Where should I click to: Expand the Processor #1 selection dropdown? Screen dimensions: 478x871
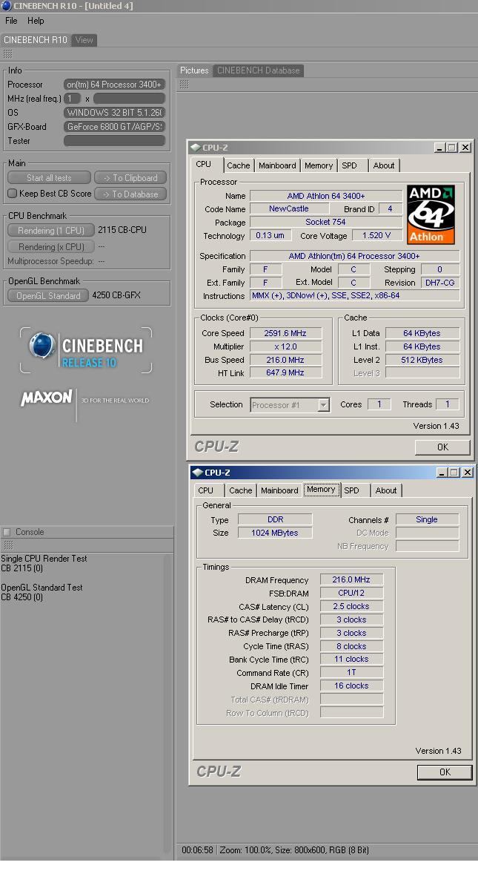point(324,405)
